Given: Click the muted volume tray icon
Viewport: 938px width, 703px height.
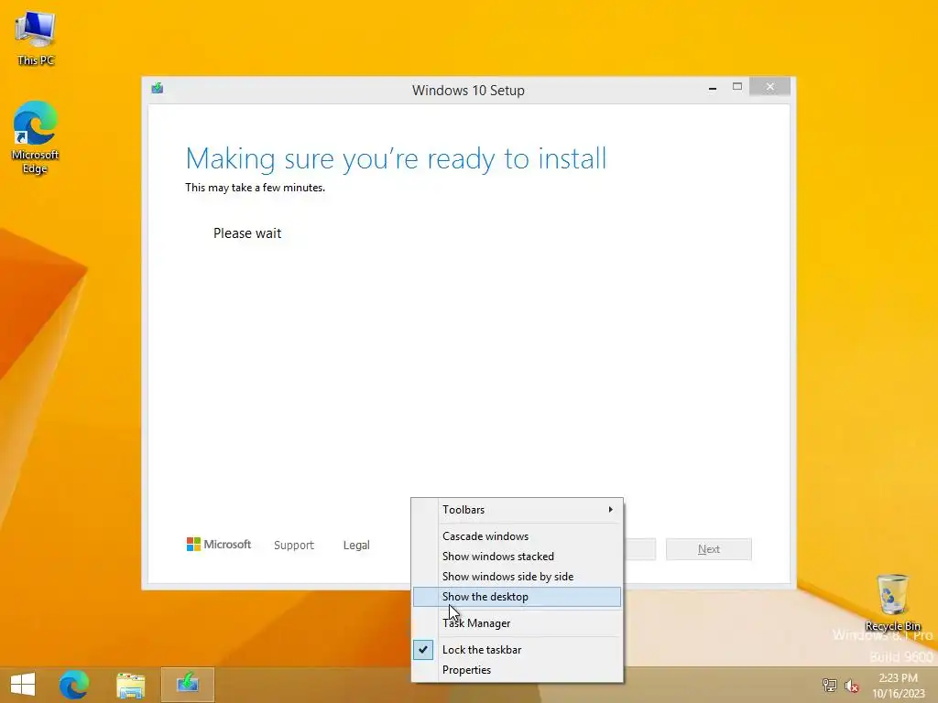Looking at the screenshot, I should tap(851, 686).
